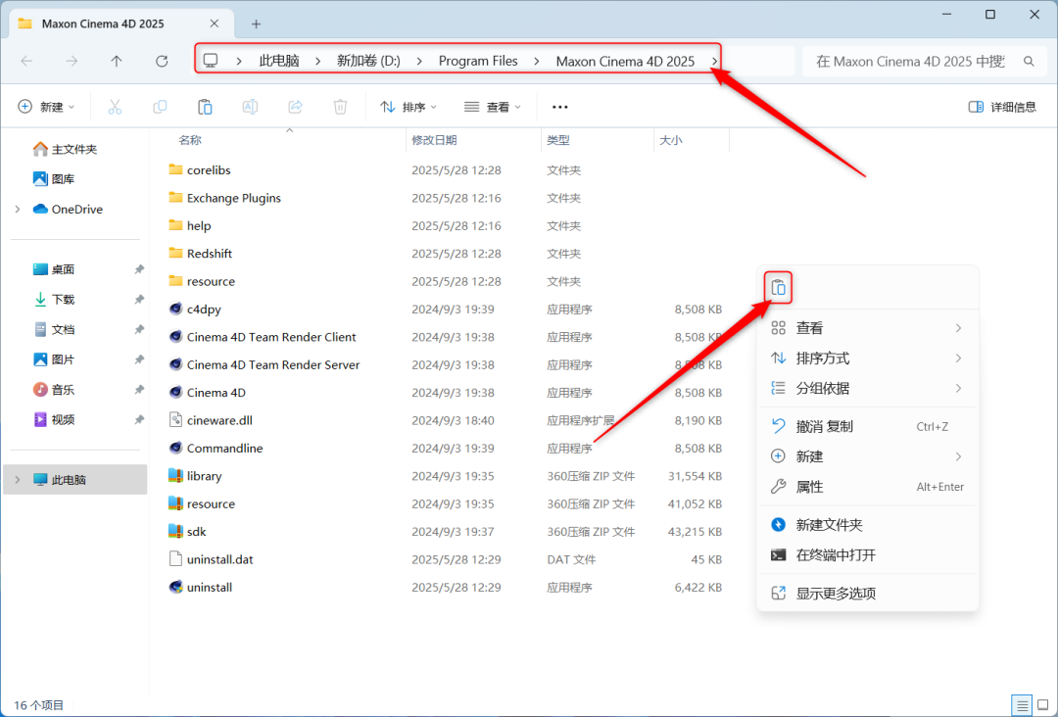Open the 排序 sort dropdown
Screen dimensions: 1058x717
click(409, 107)
